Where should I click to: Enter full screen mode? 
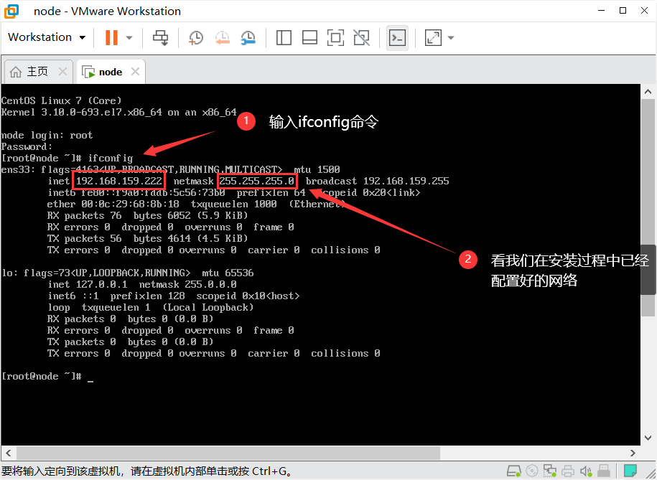[335, 38]
